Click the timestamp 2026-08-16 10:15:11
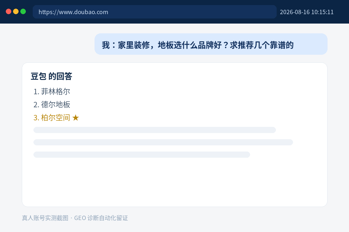 coord(306,12)
